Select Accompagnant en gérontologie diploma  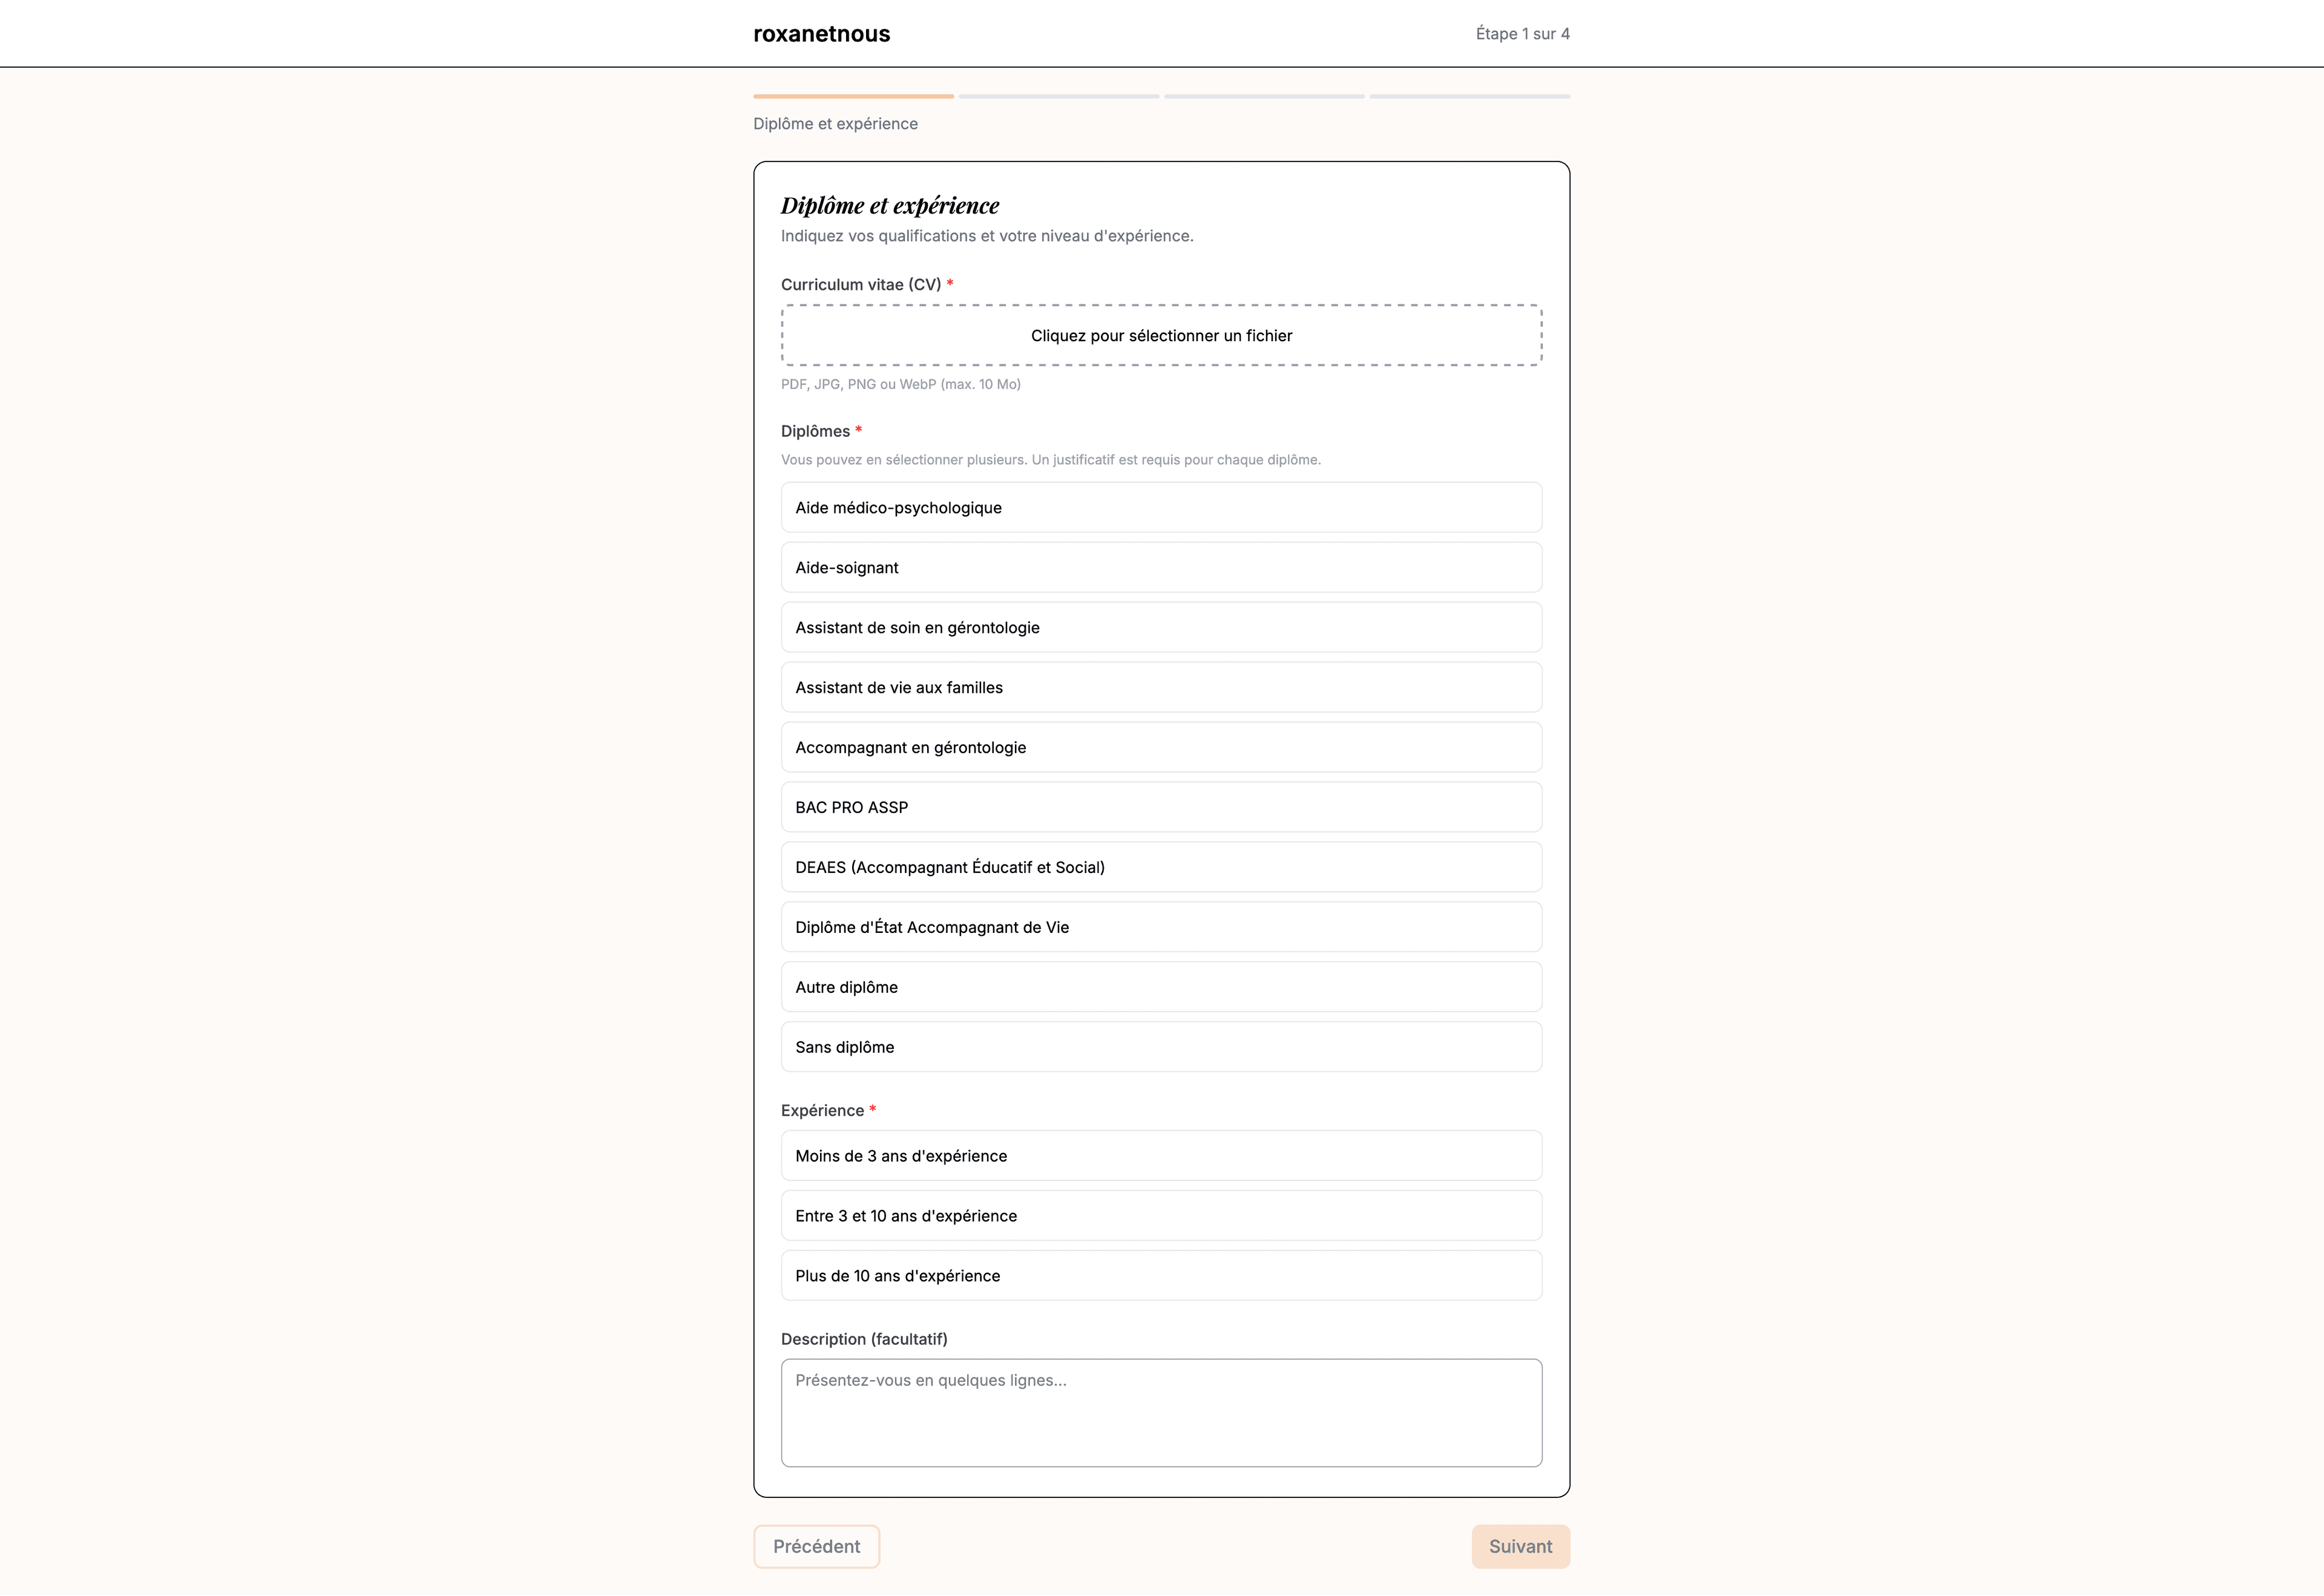point(1161,747)
